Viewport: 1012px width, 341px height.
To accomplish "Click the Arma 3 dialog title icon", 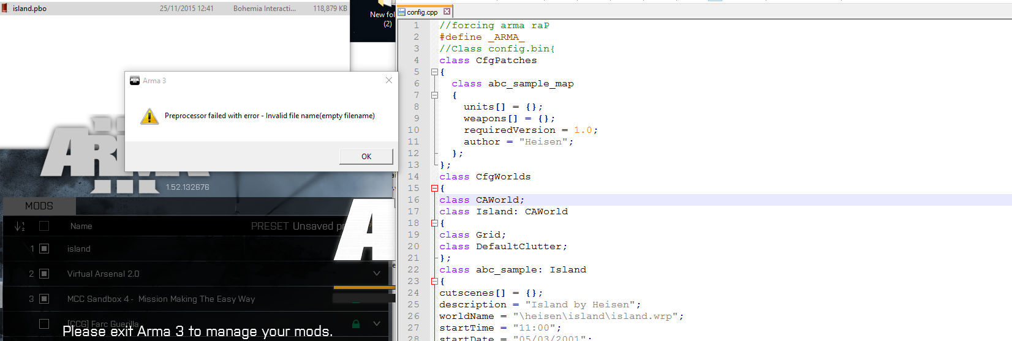I will [135, 80].
